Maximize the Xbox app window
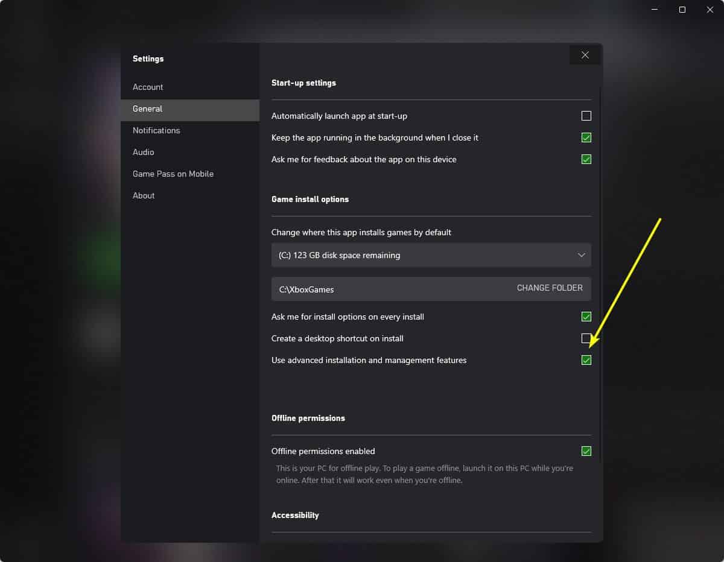This screenshot has width=724, height=562. coord(682,10)
